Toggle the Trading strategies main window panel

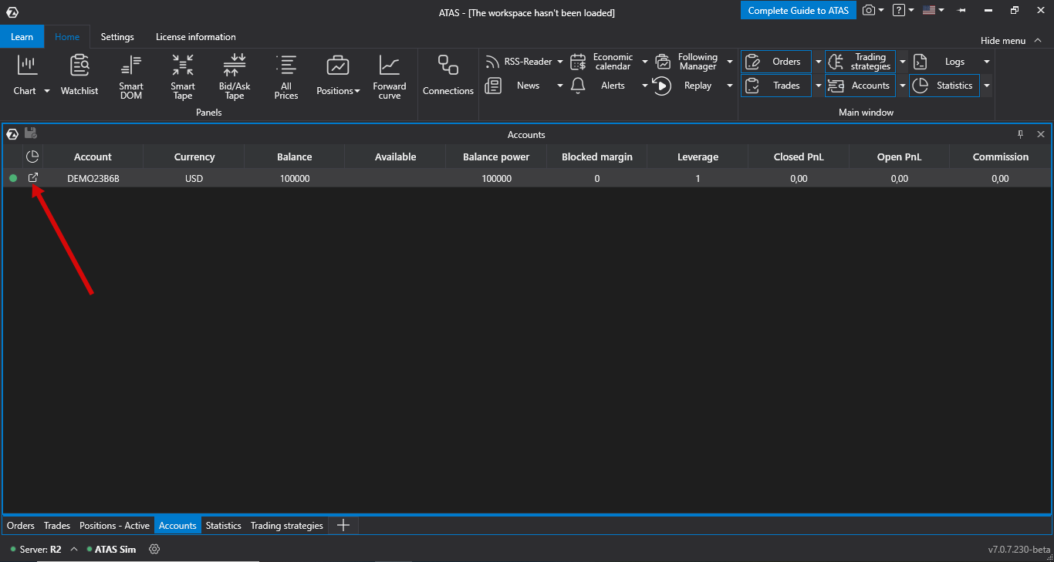[x=860, y=62]
